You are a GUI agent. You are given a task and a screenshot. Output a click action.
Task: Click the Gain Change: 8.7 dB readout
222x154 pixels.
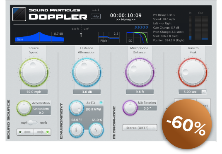pos(166,28)
